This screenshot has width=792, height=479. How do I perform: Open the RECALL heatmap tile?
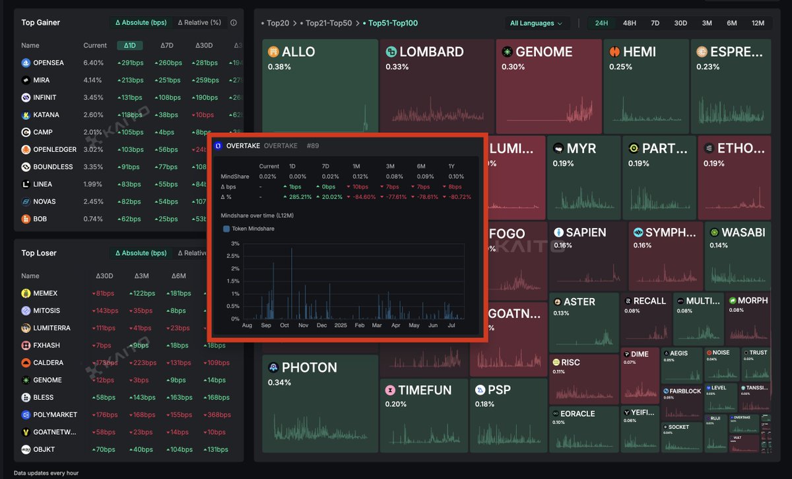pos(645,319)
